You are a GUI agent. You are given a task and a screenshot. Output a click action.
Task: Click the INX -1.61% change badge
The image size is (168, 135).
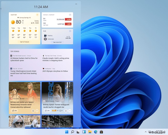click(x=68, y=24)
